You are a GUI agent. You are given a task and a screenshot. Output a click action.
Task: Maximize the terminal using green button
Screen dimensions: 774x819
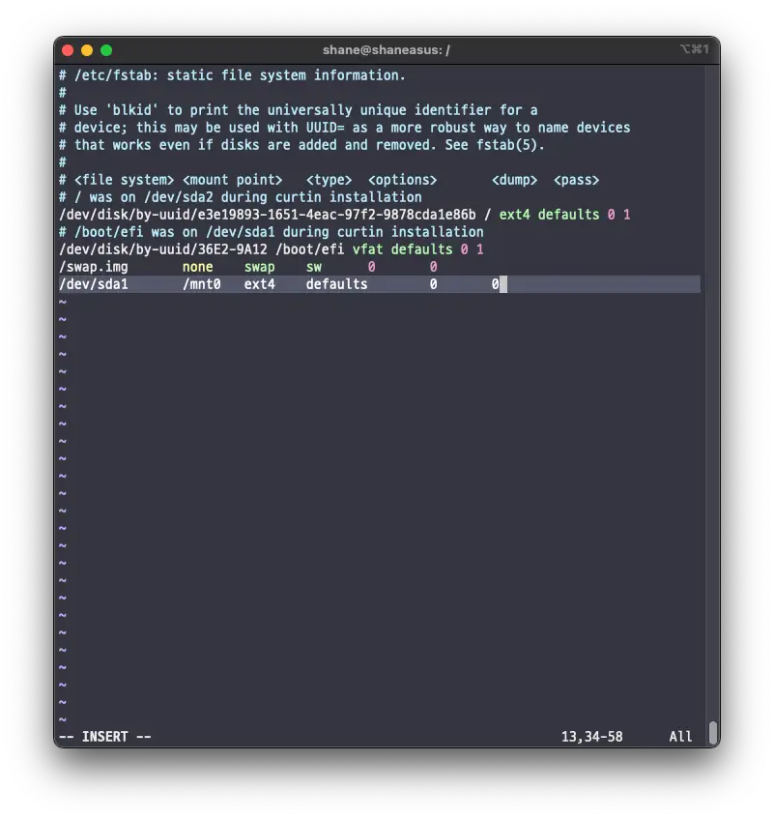pyautogui.click(x=106, y=50)
